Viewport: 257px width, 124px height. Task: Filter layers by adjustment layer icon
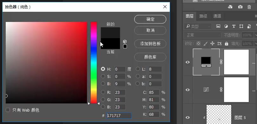226,26
